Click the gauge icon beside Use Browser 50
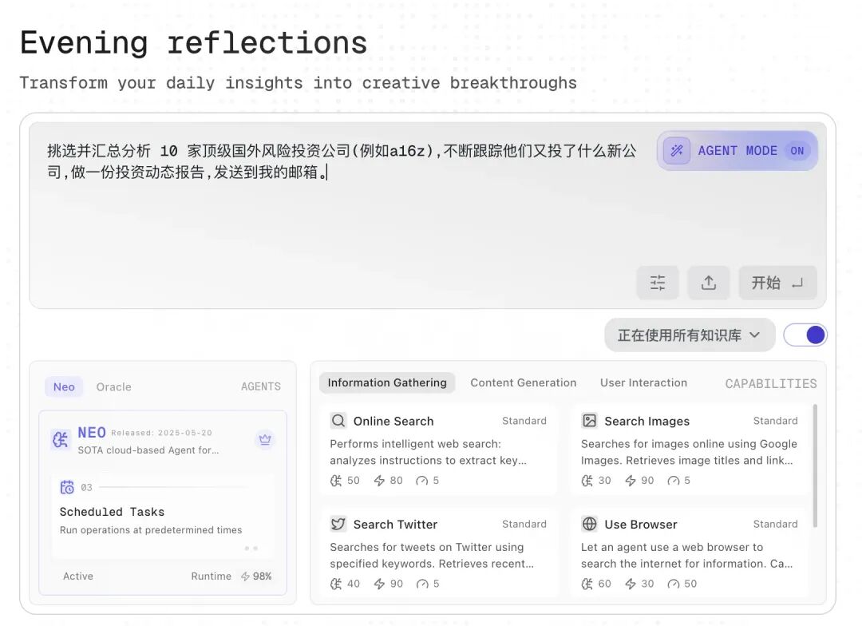The image size is (862, 626). coord(673,584)
